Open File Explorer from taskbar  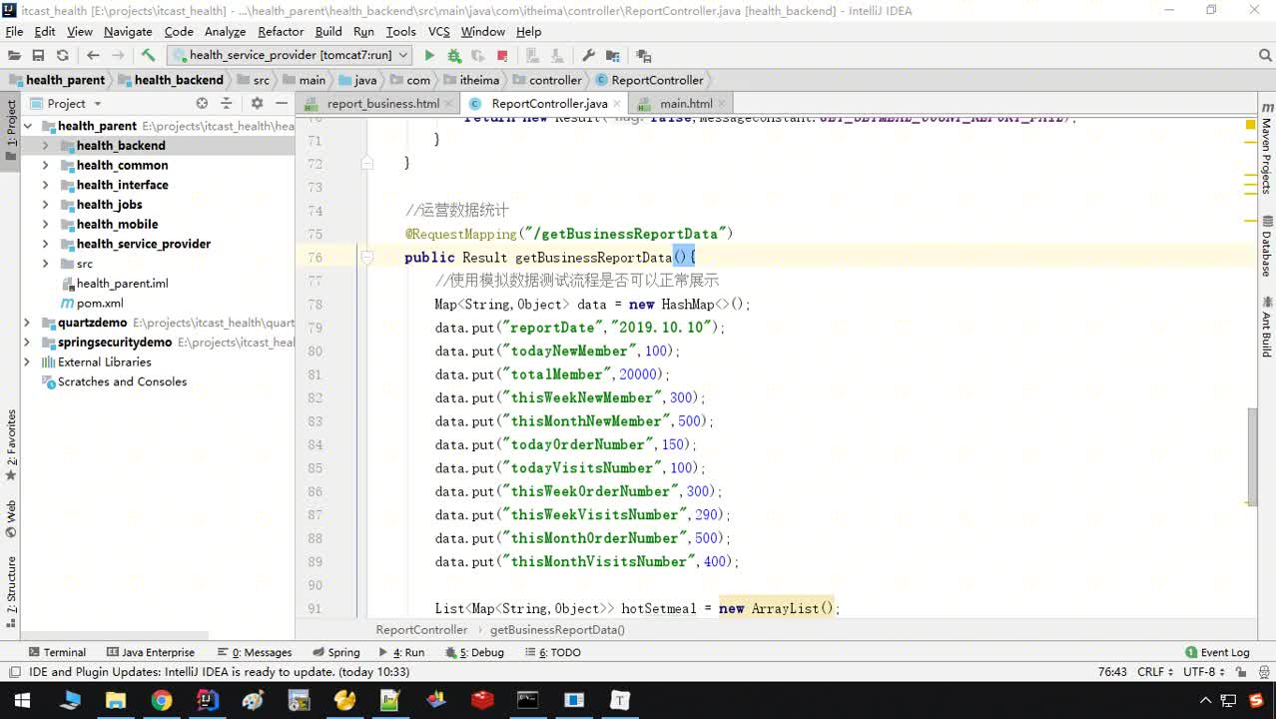tap(115, 700)
